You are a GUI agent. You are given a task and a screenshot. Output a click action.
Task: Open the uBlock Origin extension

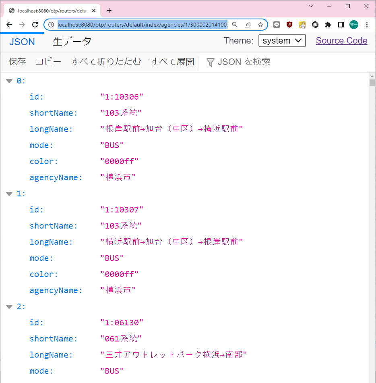pyautogui.click(x=289, y=25)
